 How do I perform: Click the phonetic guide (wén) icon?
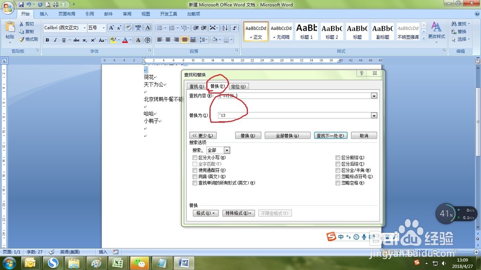(138, 28)
